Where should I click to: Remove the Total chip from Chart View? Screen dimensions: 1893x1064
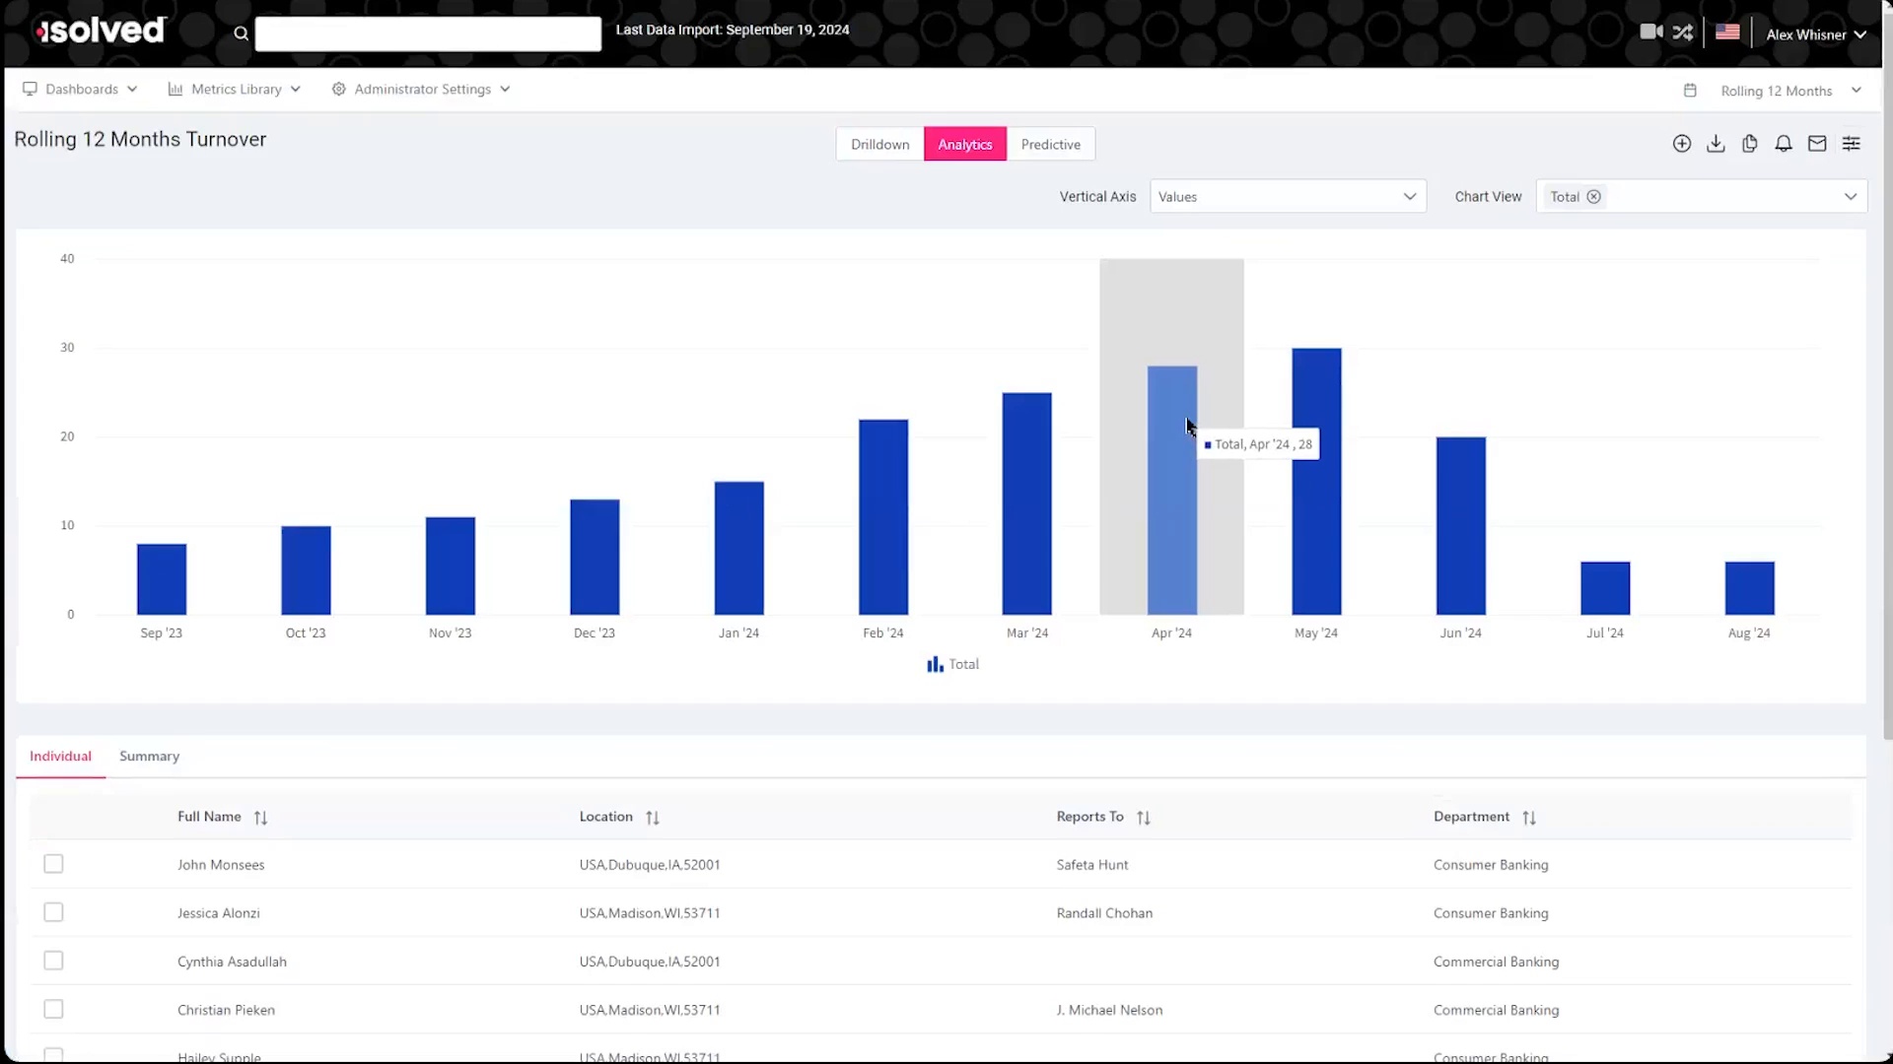1593,197
